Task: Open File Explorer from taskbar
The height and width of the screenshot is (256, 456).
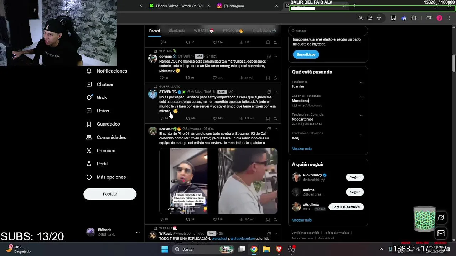Action: [x=266, y=249]
